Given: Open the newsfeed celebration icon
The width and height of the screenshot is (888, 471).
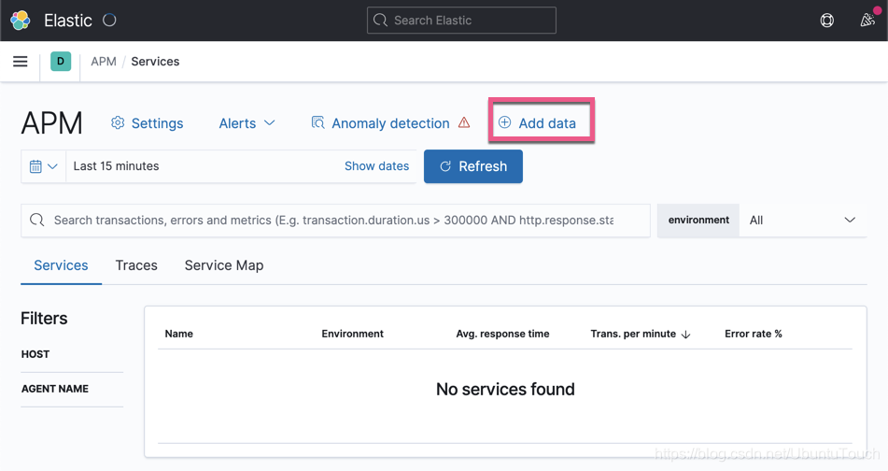Looking at the screenshot, I should coord(867,21).
